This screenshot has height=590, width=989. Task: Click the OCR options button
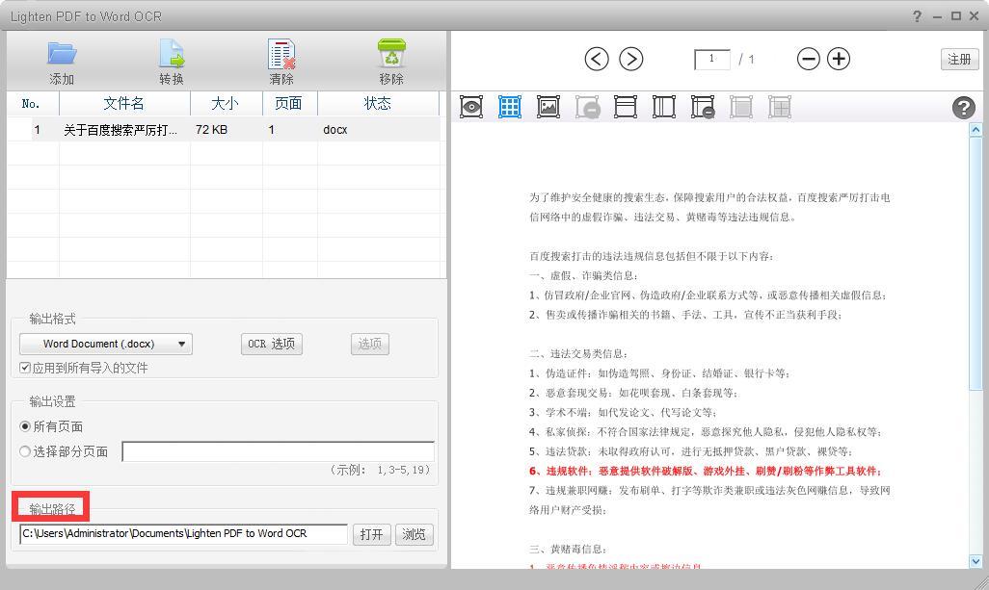click(x=271, y=344)
